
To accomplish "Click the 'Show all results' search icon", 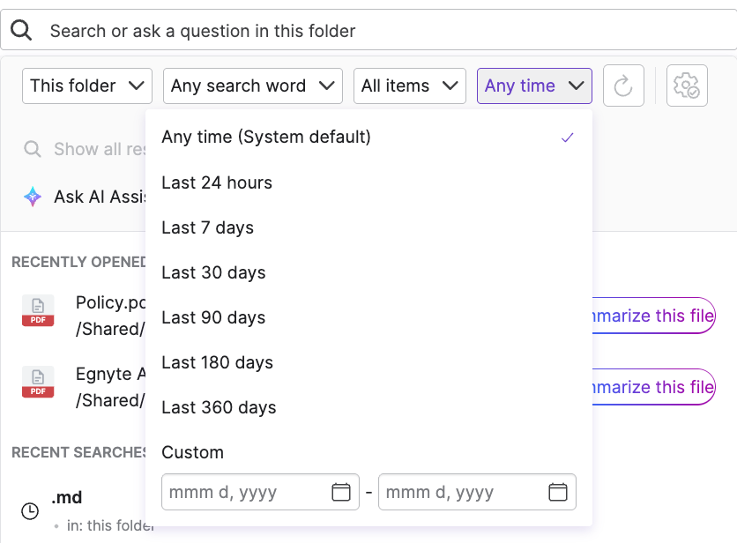I will (33, 149).
